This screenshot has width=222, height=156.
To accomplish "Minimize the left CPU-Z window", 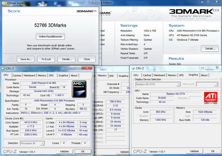I will coord(72,68).
